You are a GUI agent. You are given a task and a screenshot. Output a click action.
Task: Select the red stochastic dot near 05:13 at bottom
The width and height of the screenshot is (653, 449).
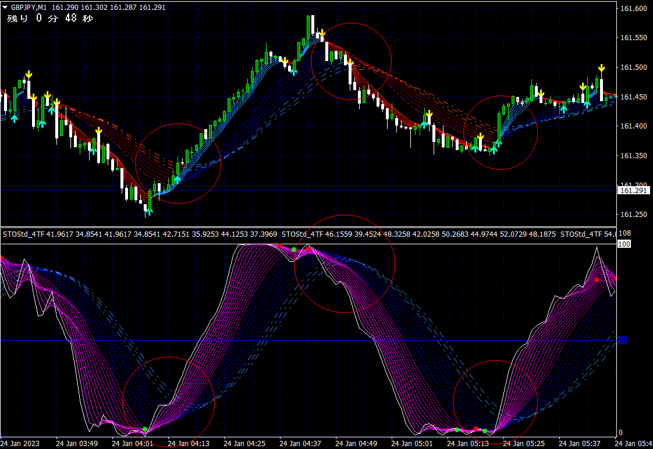[x=475, y=429]
